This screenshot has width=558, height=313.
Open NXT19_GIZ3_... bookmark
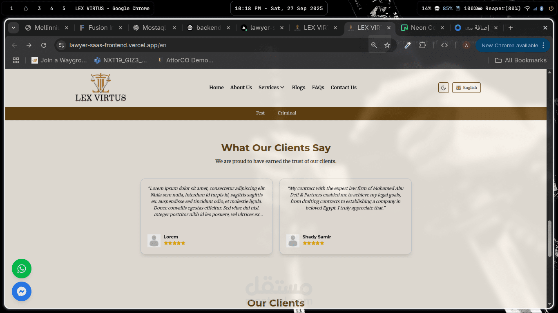[121, 60]
